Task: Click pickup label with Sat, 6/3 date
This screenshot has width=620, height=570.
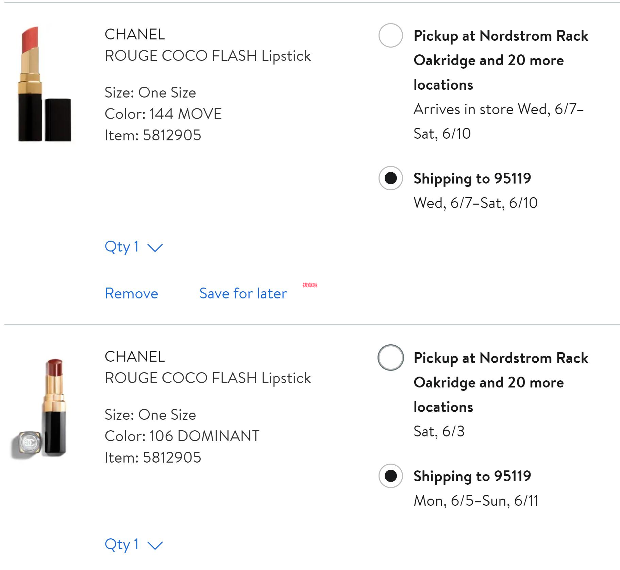Action: pos(501,382)
